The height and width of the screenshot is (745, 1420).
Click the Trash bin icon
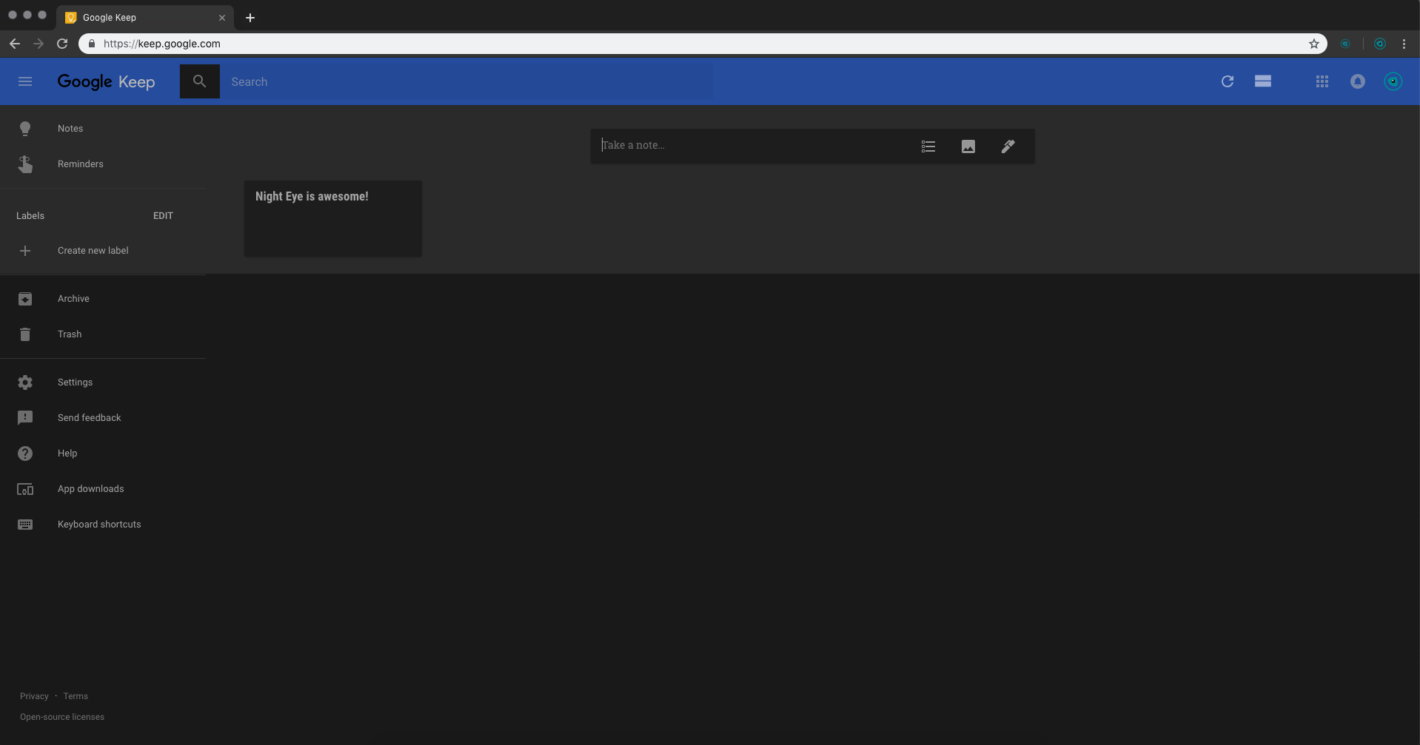click(x=25, y=334)
